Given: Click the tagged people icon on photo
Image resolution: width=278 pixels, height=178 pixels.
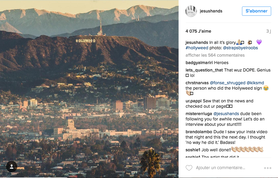Looking at the screenshot, I should tap(12, 167).
